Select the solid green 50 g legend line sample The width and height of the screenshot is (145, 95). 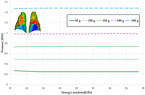pos(72,21)
